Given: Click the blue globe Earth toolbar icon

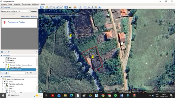Looking at the screenshot, I should click(99, 7).
